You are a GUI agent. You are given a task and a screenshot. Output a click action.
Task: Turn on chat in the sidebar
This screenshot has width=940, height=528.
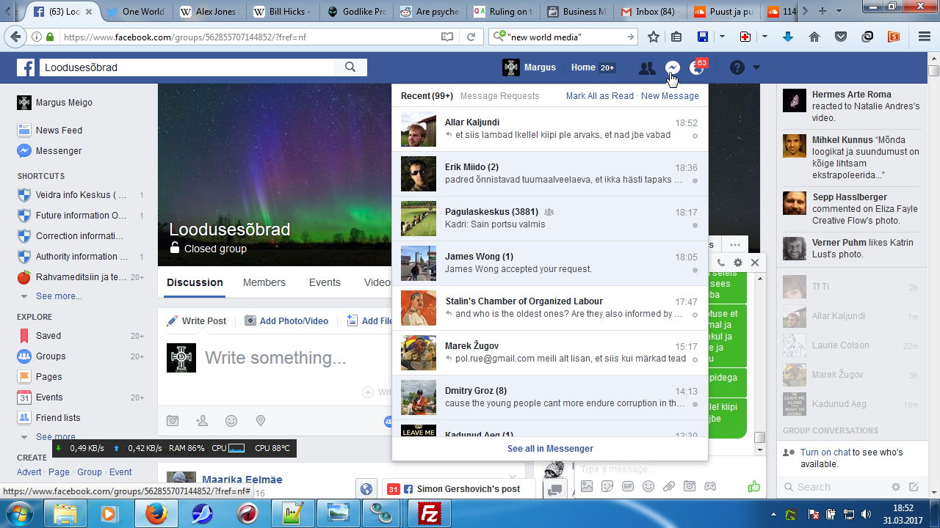(825, 452)
